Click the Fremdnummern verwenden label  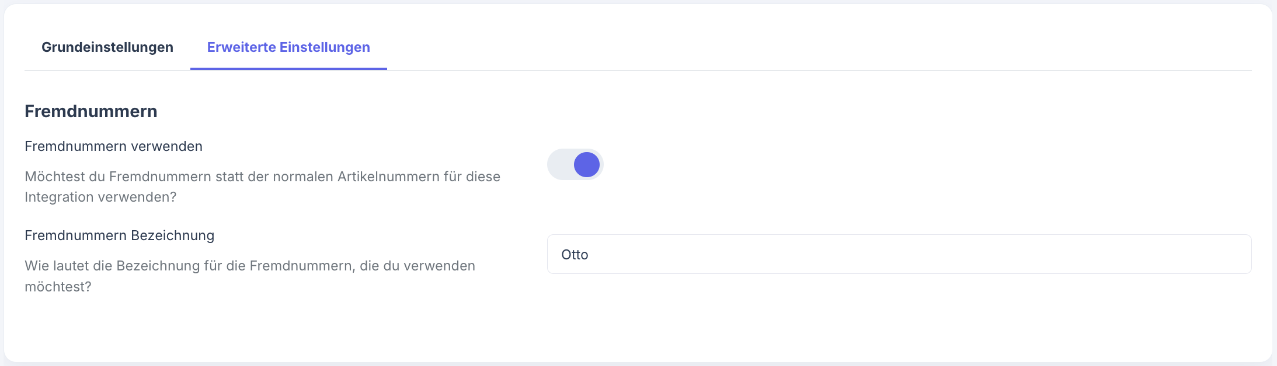point(113,146)
